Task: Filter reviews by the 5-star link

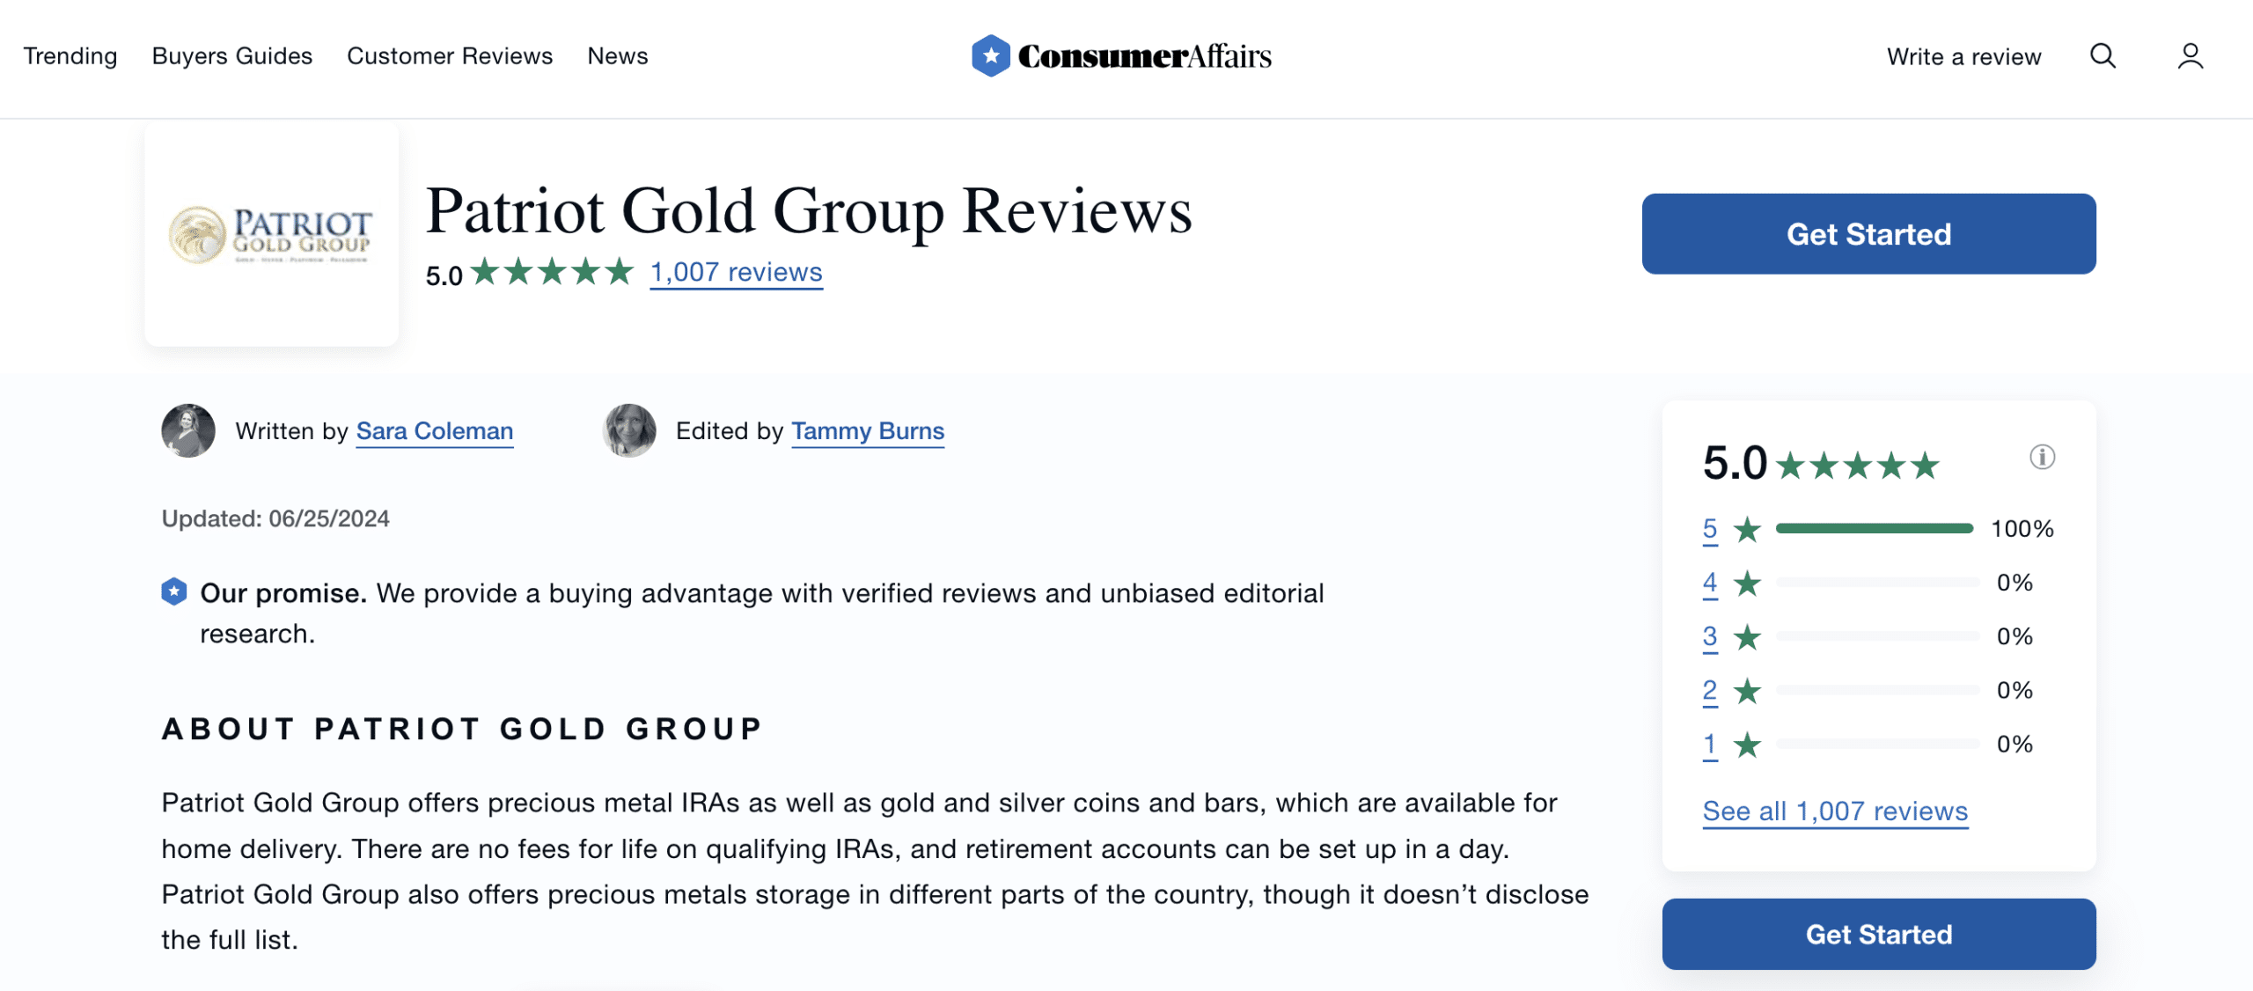Action: click(1708, 529)
